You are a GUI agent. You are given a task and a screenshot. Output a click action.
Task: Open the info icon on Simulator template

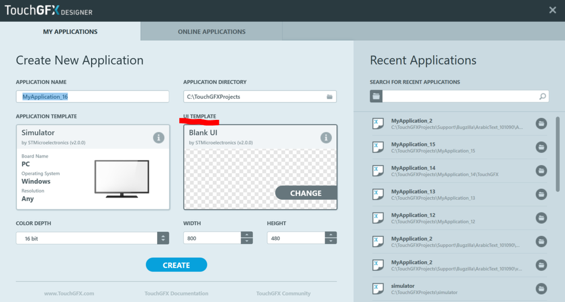(x=158, y=137)
